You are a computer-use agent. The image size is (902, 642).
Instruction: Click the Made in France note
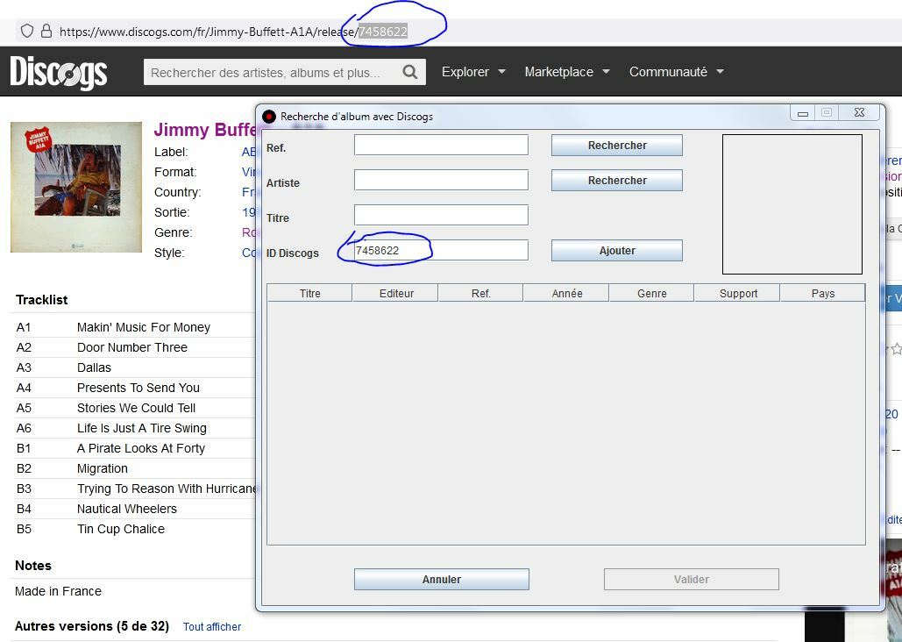[58, 591]
